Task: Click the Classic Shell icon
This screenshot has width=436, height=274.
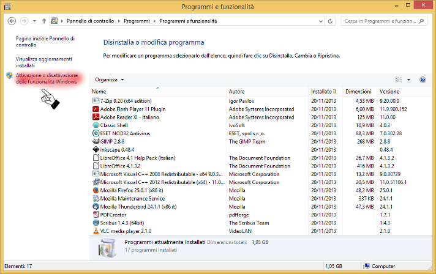Action: coord(96,125)
